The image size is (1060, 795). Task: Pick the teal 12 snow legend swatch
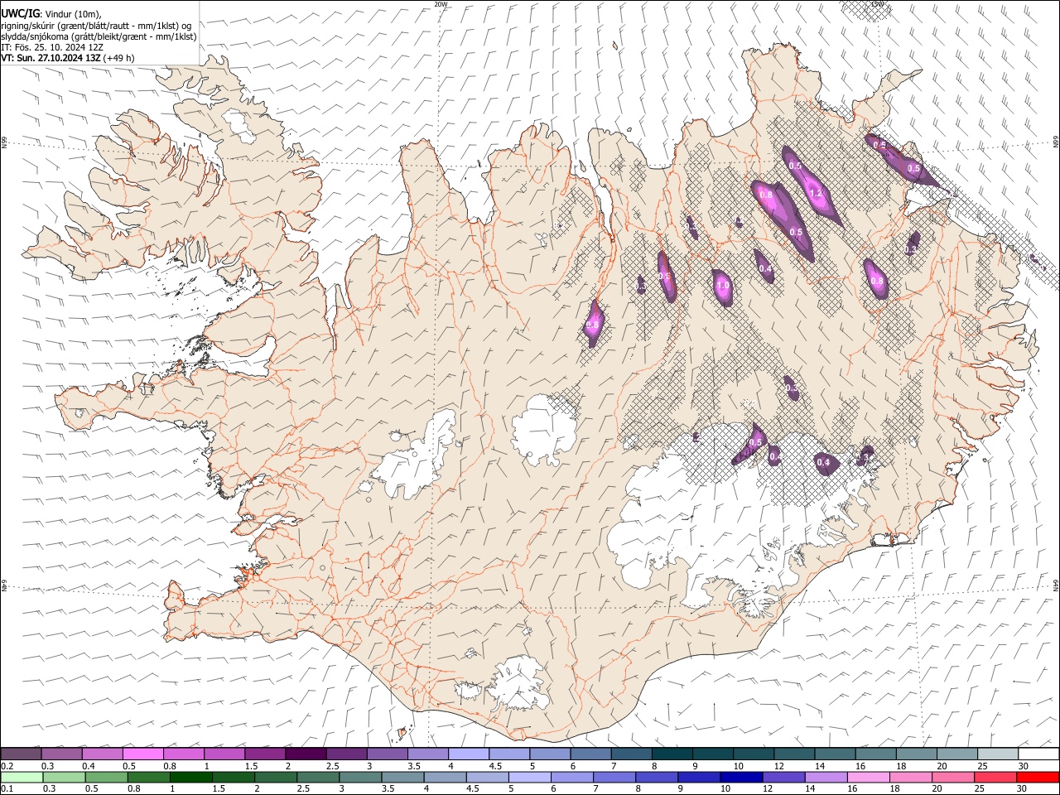tap(794, 754)
